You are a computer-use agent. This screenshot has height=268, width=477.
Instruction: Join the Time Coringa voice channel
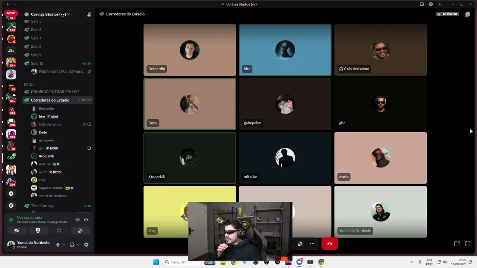(x=58, y=206)
